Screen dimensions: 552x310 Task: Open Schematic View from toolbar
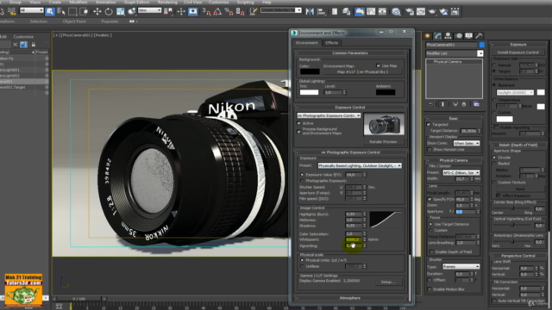click(382, 11)
